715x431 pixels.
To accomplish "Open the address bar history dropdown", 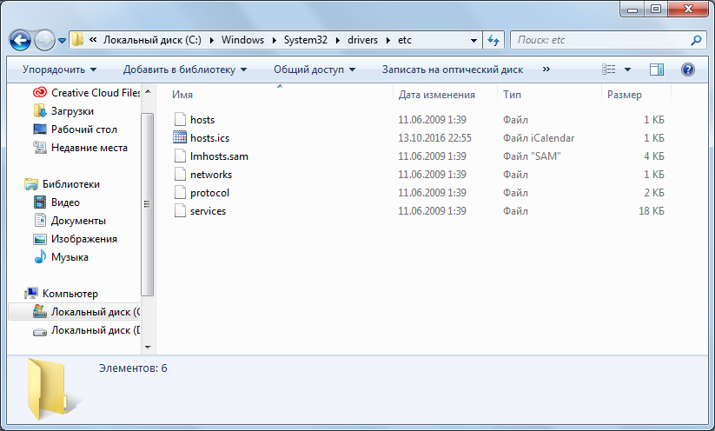I will [473, 40].
